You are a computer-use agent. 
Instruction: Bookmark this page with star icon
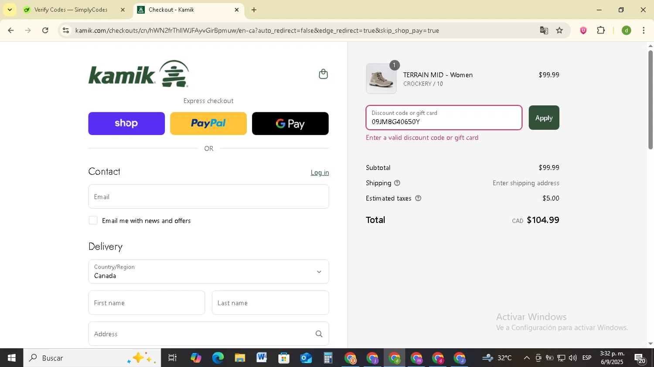click(559, 30)
